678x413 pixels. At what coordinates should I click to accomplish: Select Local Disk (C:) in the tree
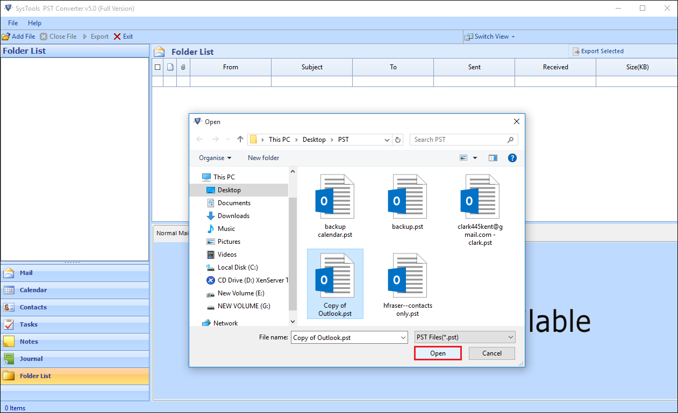point(233,267)
